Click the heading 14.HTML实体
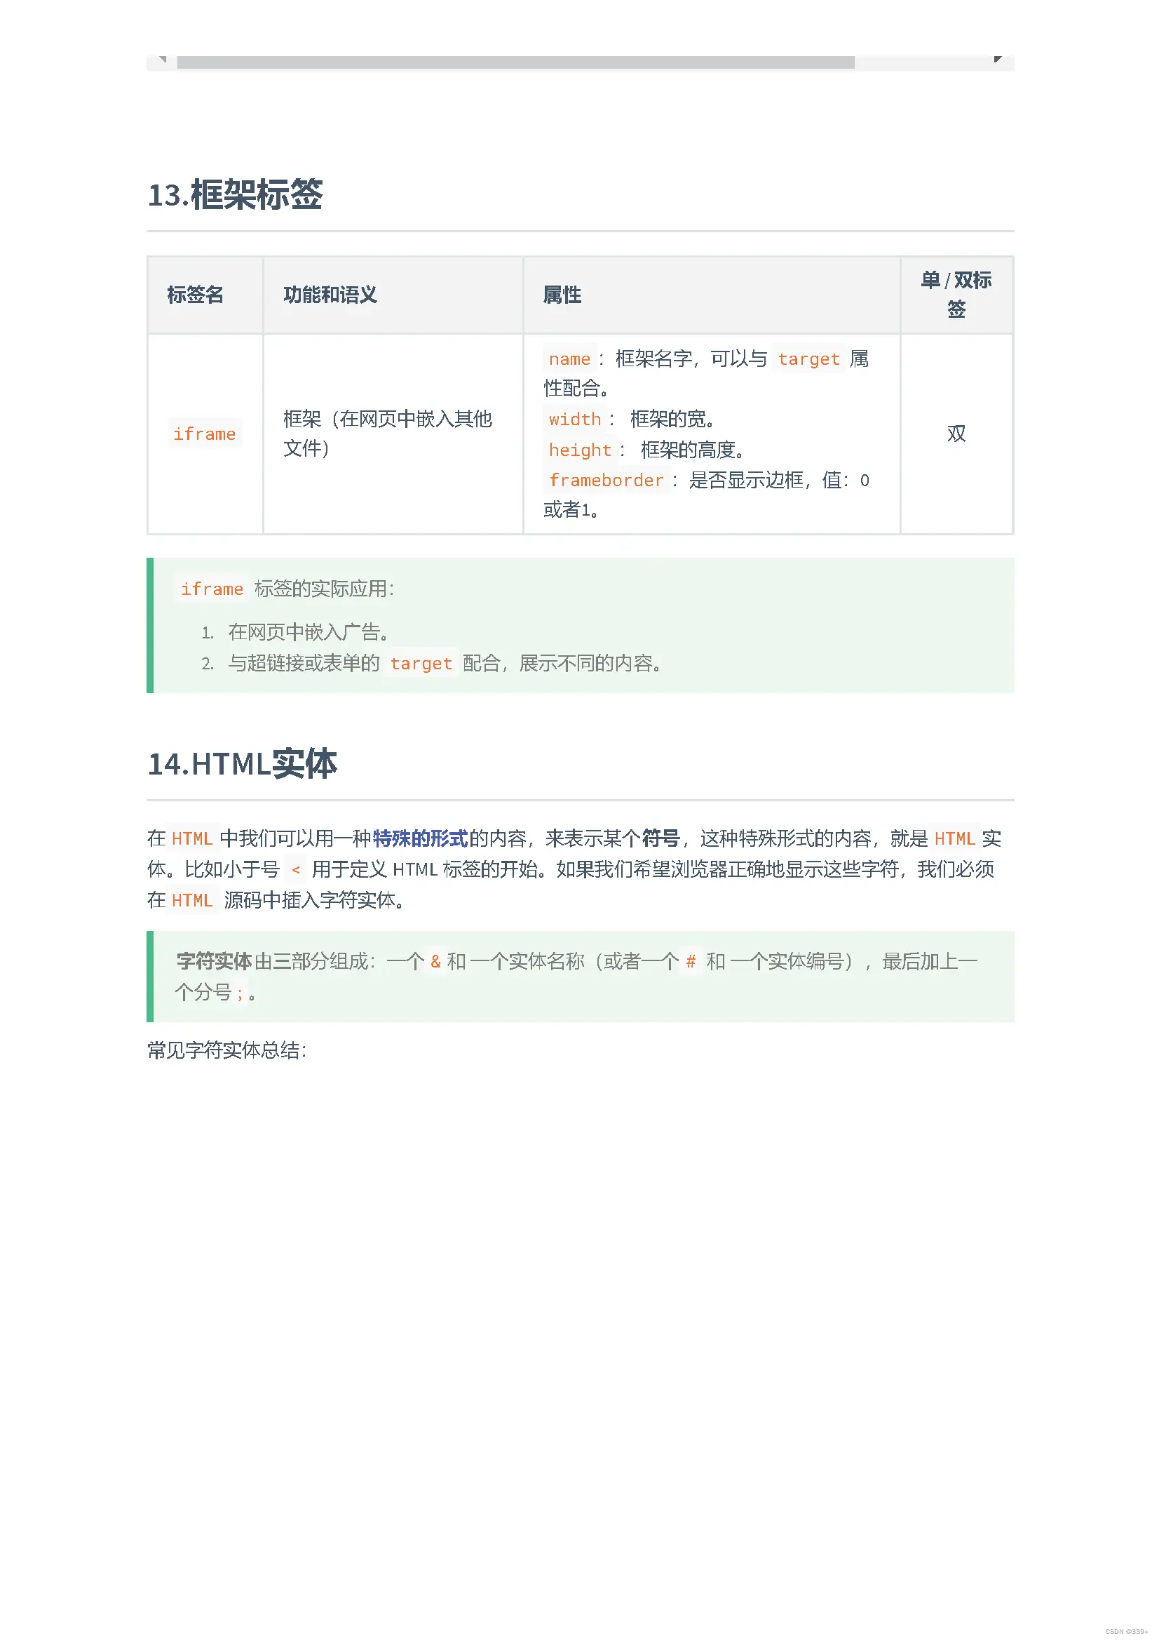 pos(242,764)
